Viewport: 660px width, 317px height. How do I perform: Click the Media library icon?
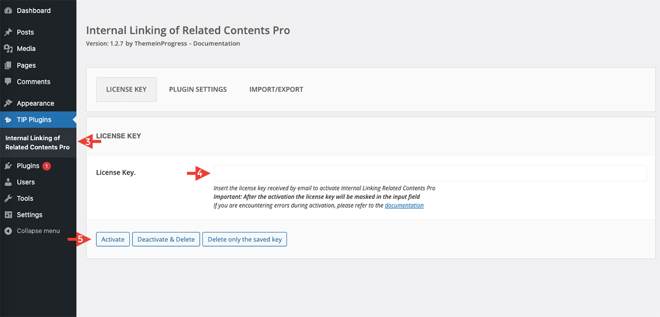8,49
